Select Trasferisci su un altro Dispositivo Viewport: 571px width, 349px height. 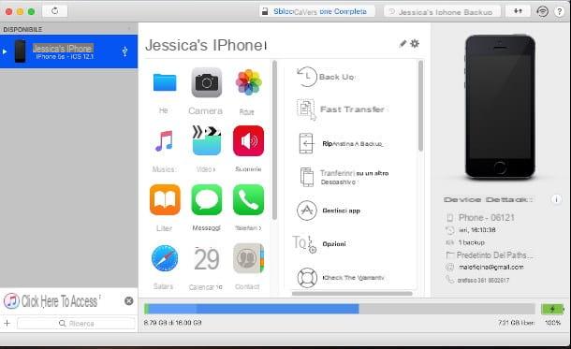click(344, 177)
